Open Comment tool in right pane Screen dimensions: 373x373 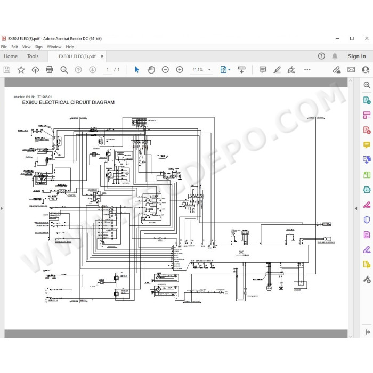coord(367,145)
